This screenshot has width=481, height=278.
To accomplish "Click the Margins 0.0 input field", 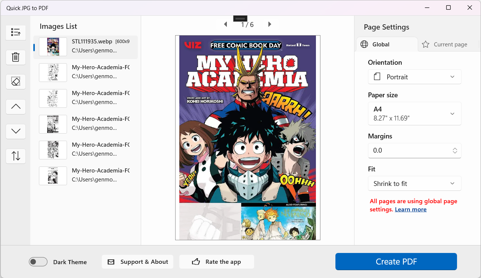I will point(415,150).
